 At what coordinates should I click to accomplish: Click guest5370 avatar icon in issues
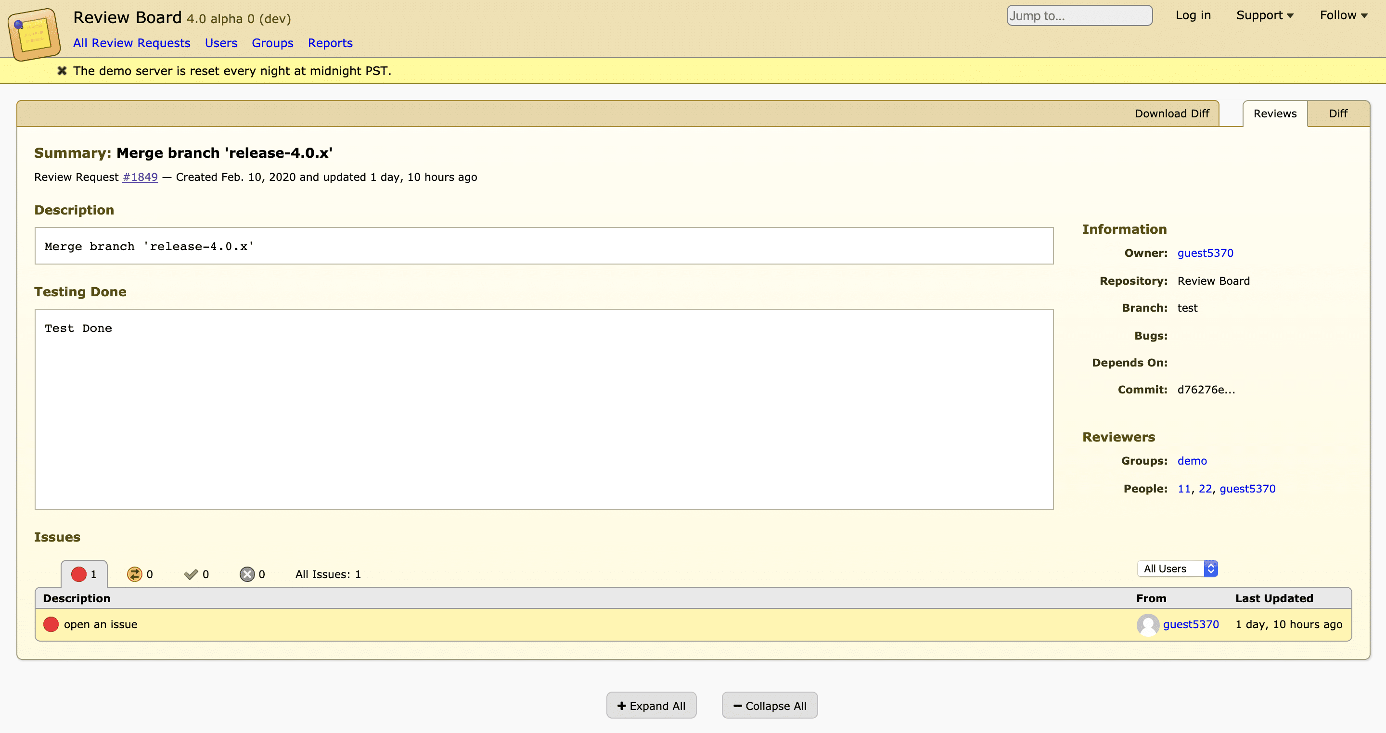coord(1148,625)
